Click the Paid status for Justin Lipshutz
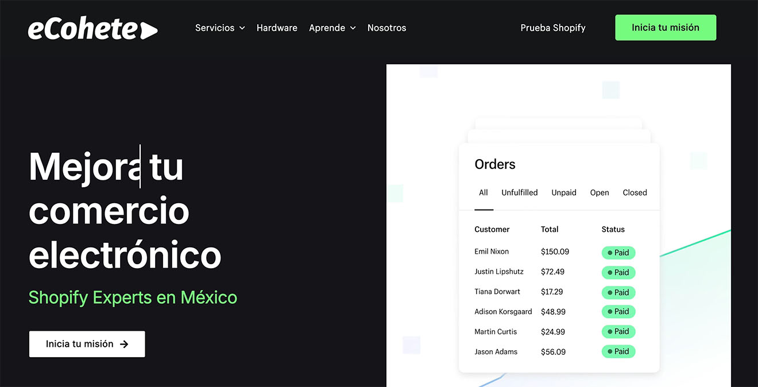This screenshot has height=387, width=758. pyautogui.click(x=618, y=272)
